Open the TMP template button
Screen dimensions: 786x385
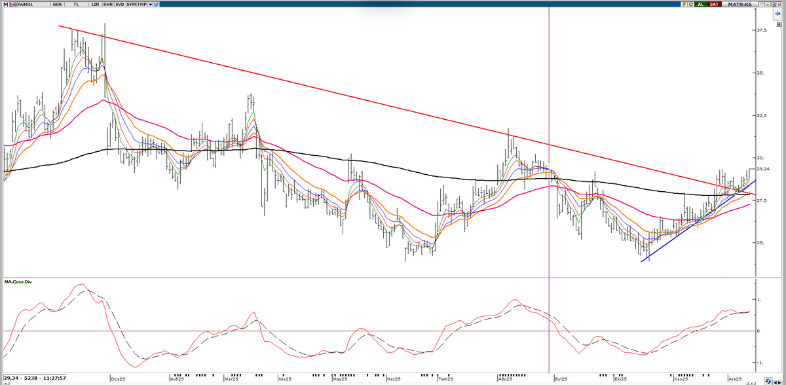[142, 4]
